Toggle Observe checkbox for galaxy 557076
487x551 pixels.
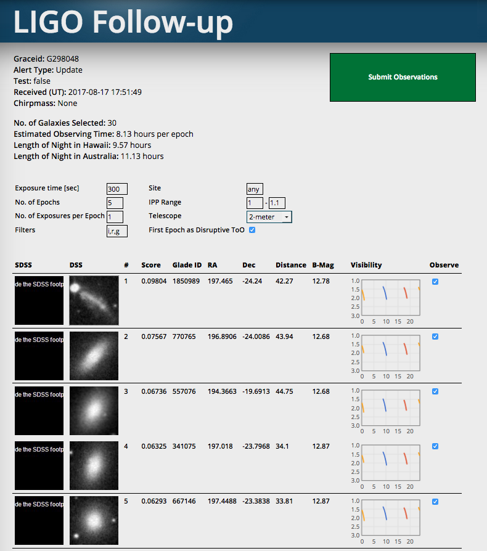pos(435,391)
